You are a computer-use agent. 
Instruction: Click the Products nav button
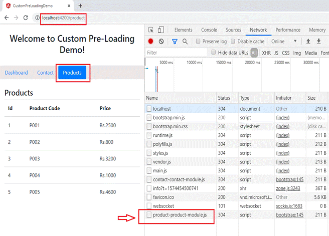(x=72, y=73)
